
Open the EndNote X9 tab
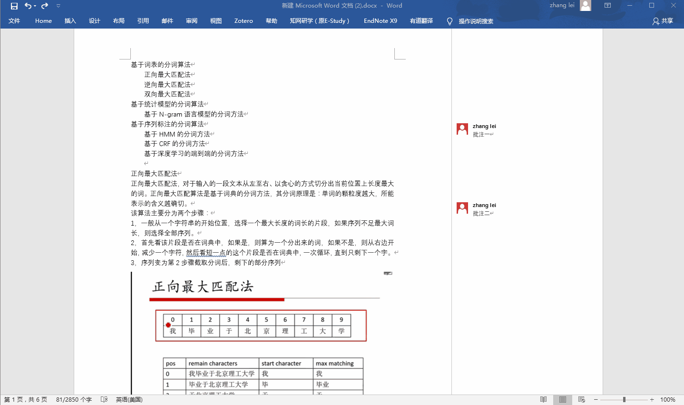pos(381,21)
